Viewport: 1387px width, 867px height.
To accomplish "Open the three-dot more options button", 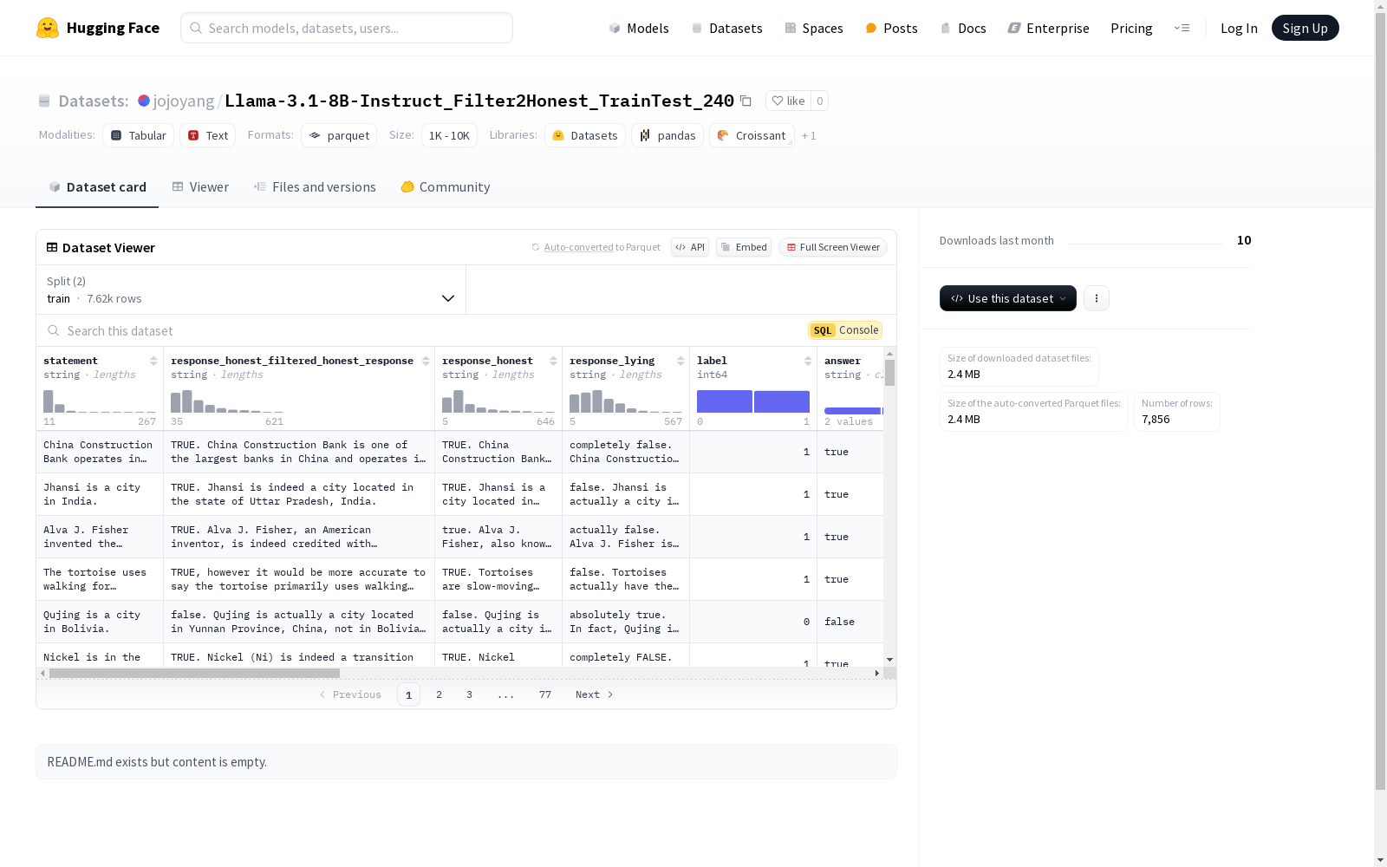I will pyautogui.click(x=1097, y=298).
